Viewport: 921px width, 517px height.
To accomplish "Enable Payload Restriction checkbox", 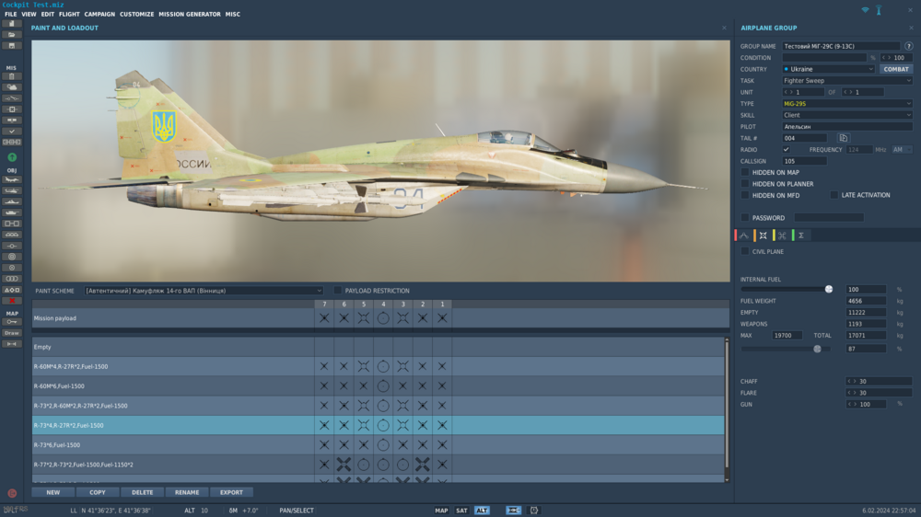I will pyautogui.click(x=338, y=291).
